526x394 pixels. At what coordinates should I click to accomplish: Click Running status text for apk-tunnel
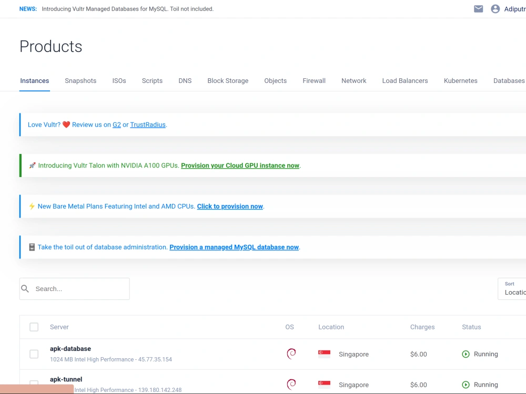point(485,385)
